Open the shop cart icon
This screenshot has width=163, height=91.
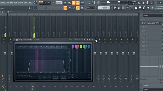tap(152, 8)
